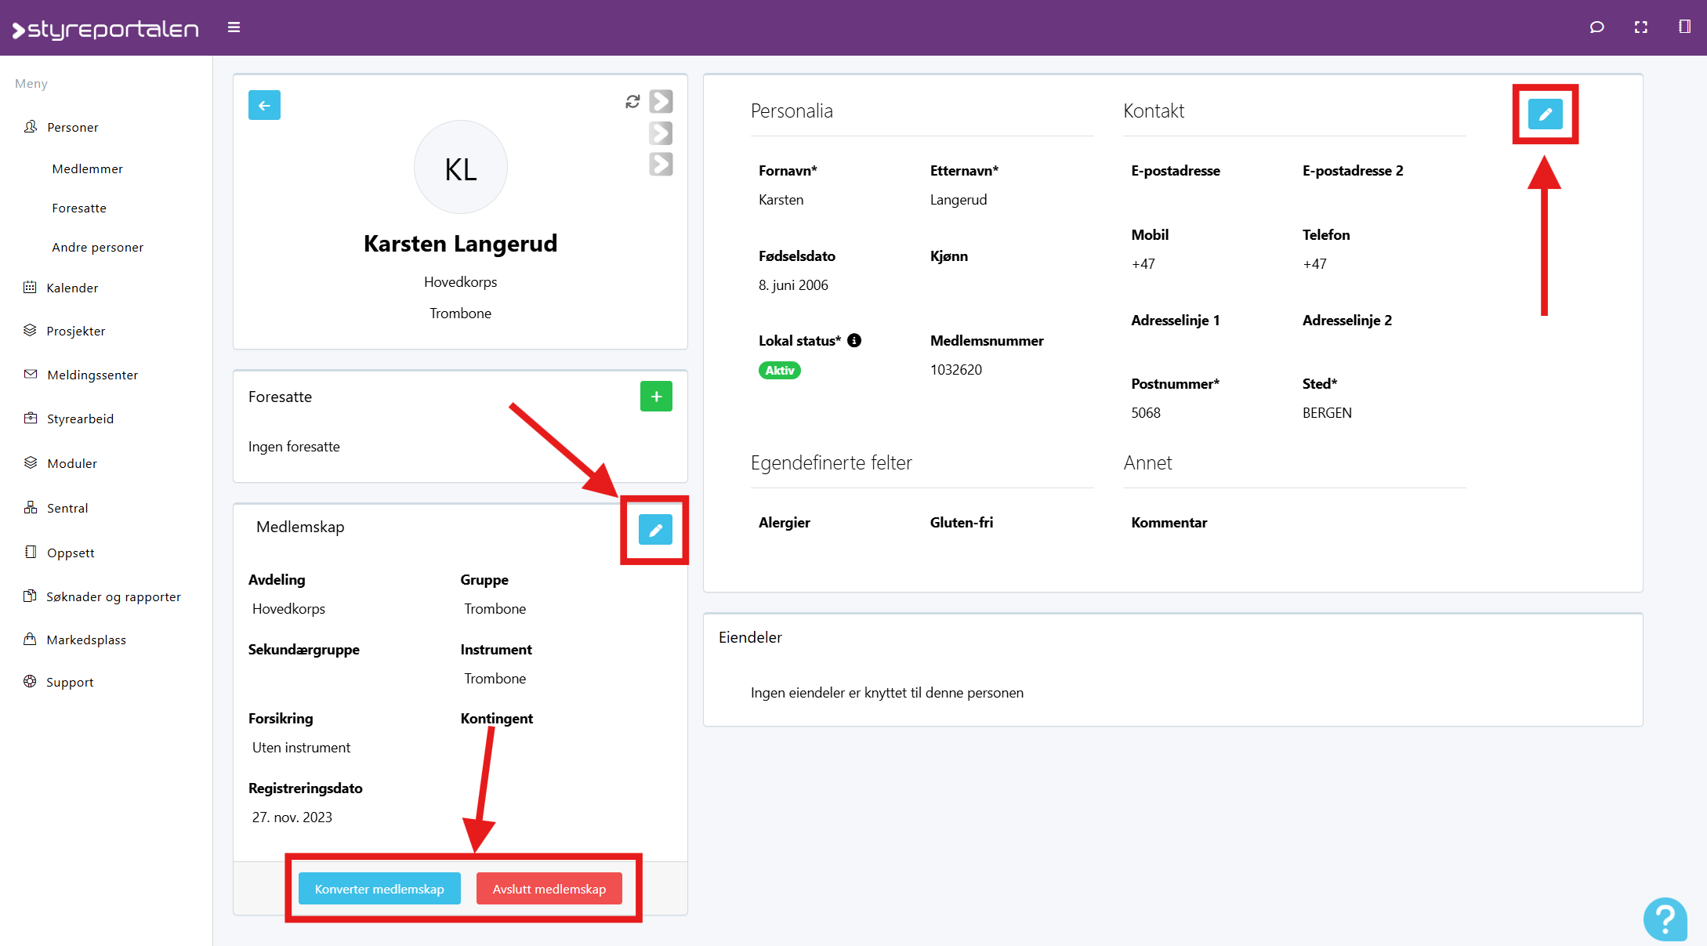This screenshot has width=1707, height=946.
Task: Toggle fullscreen mode icon
Action: click(1640, 27)
